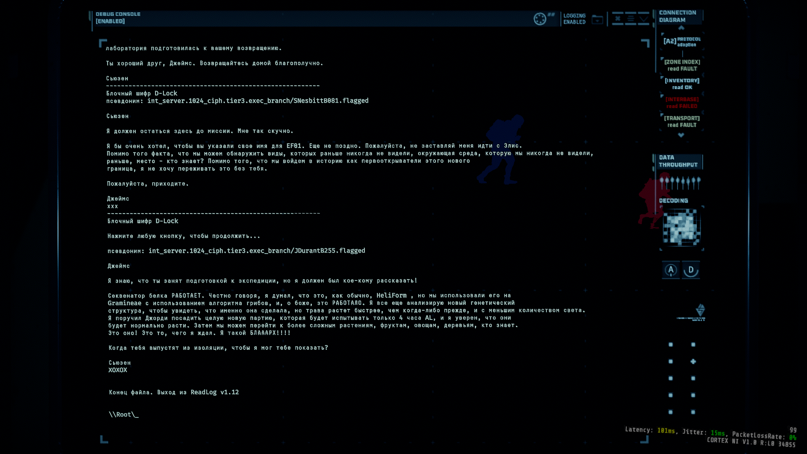
Task: Adjust the DATA THROUGHPUT slider bars
Action: pos(680,183)
